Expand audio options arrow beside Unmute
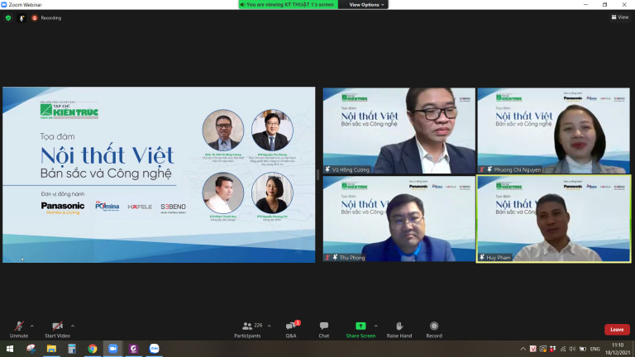The height and width of the screenshot is (357, 635). 34,326
